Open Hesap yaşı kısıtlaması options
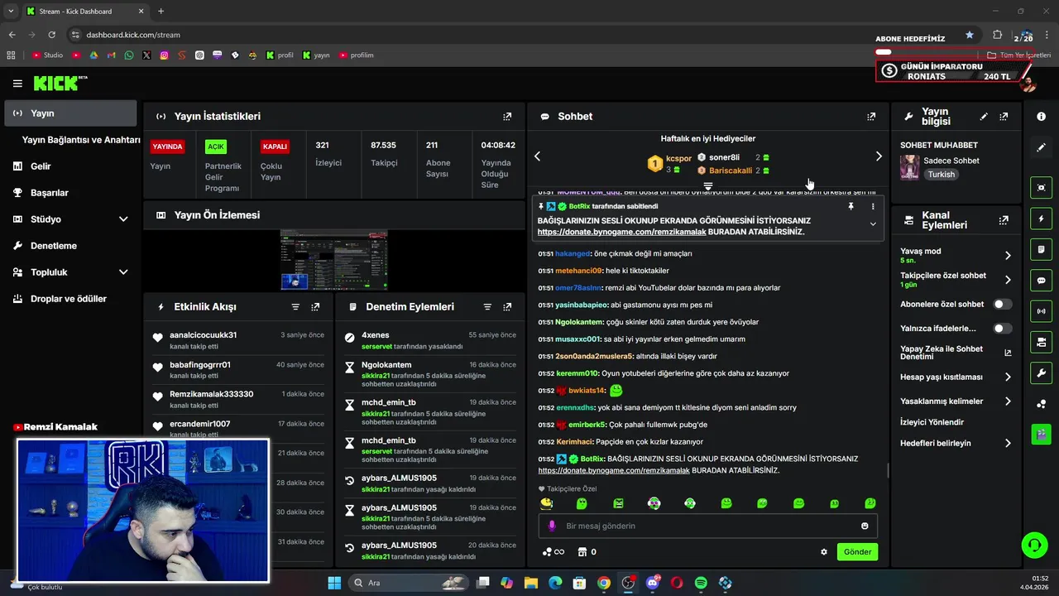This screenshot has height=596, width=1059. pos(1008,377)
